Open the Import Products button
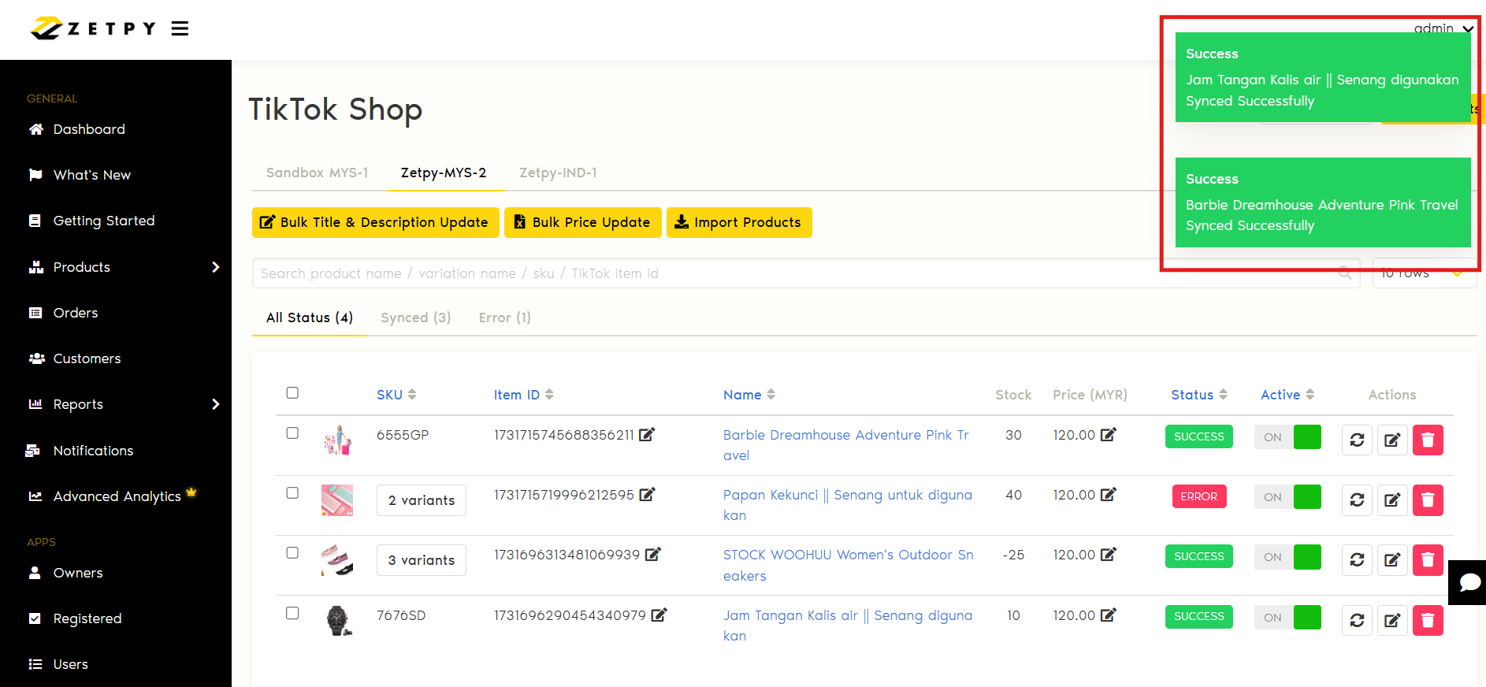The image size is (1486, 687). pyautogui.click(x=738, y=222)
